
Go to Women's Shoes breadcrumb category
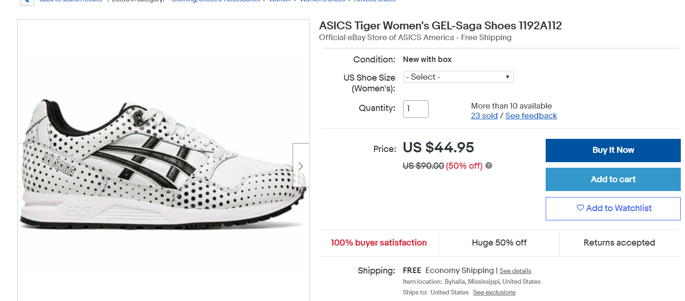pyautogui.click(x=322, y=1)
